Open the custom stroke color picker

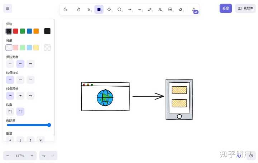pyautogui.click(x=47, y=31)
